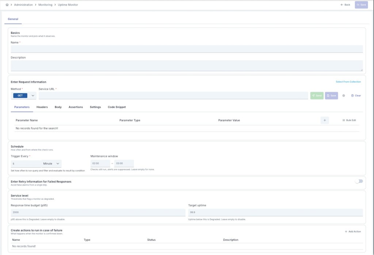Image resolution: width=374 pixels, height=255 pixels.
Task: Set maintenance window end time 03:00
Action: tap(124, 164)
